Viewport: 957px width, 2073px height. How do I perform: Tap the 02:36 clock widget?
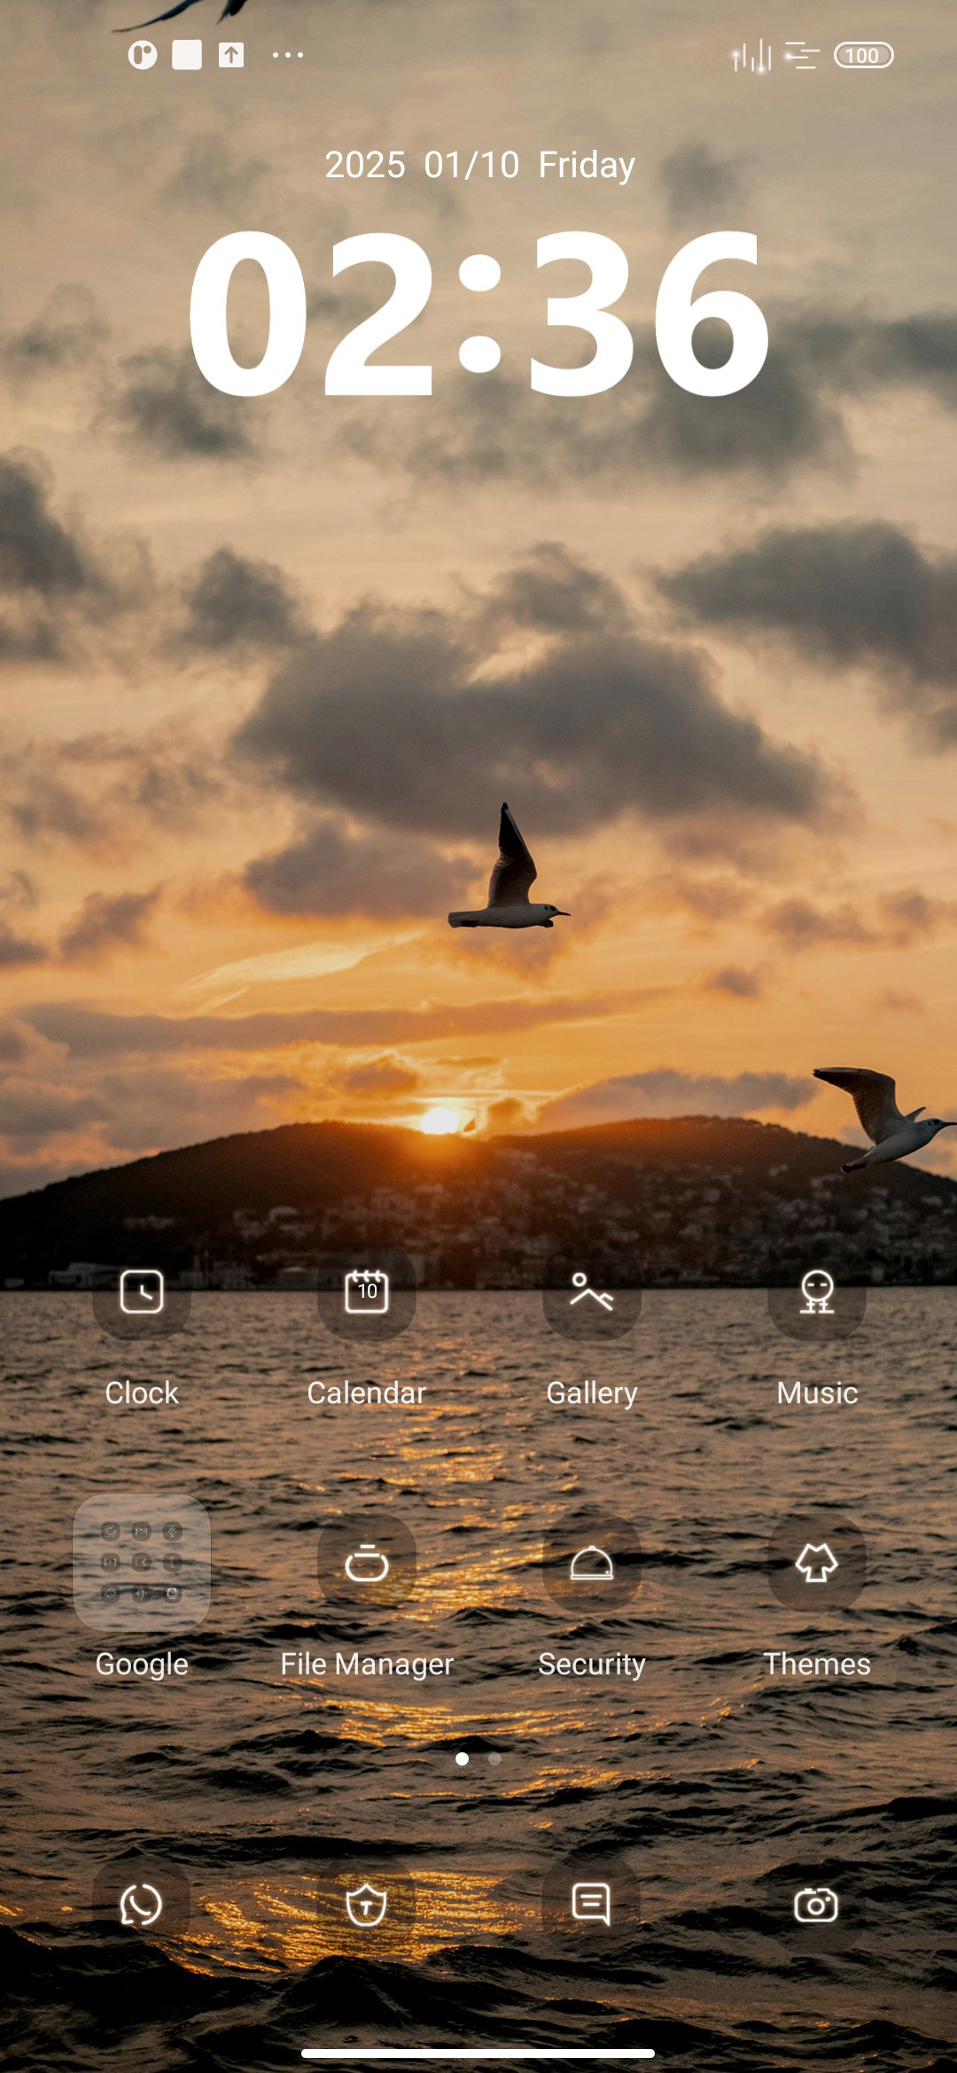(x=478, y=312)
